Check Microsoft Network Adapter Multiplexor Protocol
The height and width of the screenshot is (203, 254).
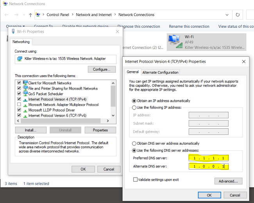19,104
